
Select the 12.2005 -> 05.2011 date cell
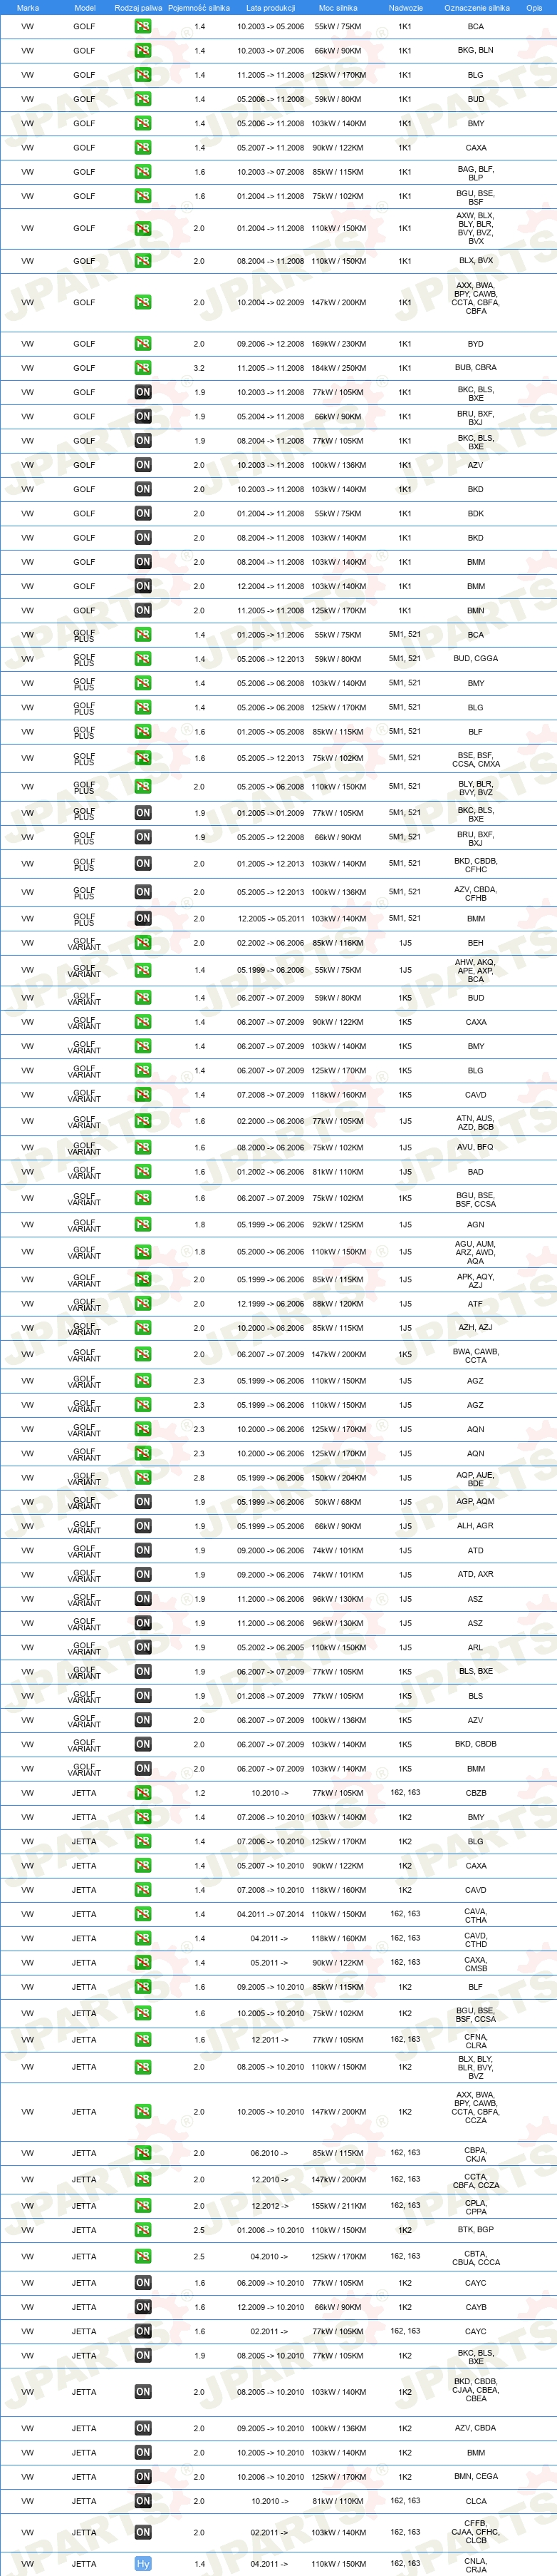pos(271,918)
